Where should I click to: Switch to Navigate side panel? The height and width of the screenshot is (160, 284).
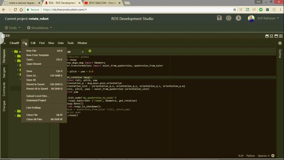pos(4,72)
